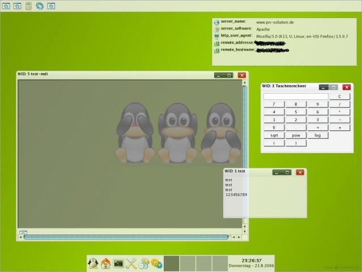This screenshot has height=272, width=362.
Task: Switch to the third virtual desktop in pager
Action: [204, 263]
